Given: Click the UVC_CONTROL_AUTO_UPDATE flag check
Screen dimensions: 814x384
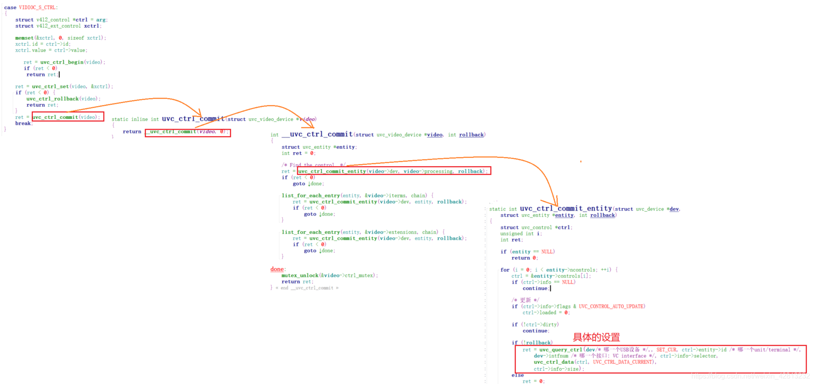Looking at the screenshot, I should pyautogui.click(x=578, y=306).
